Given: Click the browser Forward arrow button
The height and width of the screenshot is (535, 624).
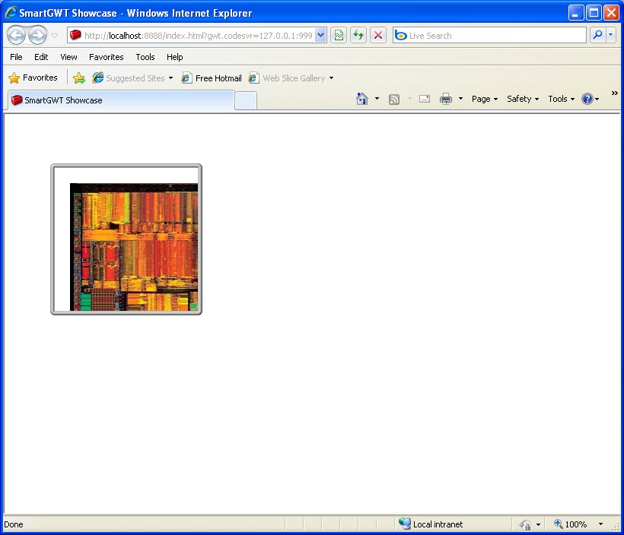Looking at the screenshot, I should point(38,36).
